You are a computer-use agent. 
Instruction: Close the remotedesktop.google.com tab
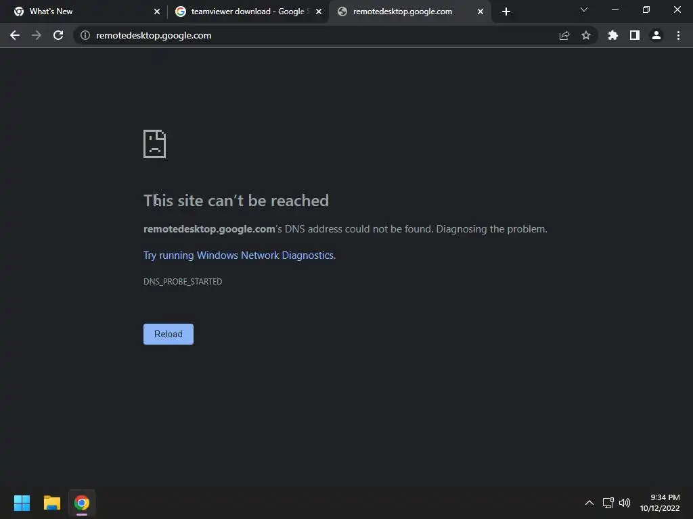pos(480,11)
